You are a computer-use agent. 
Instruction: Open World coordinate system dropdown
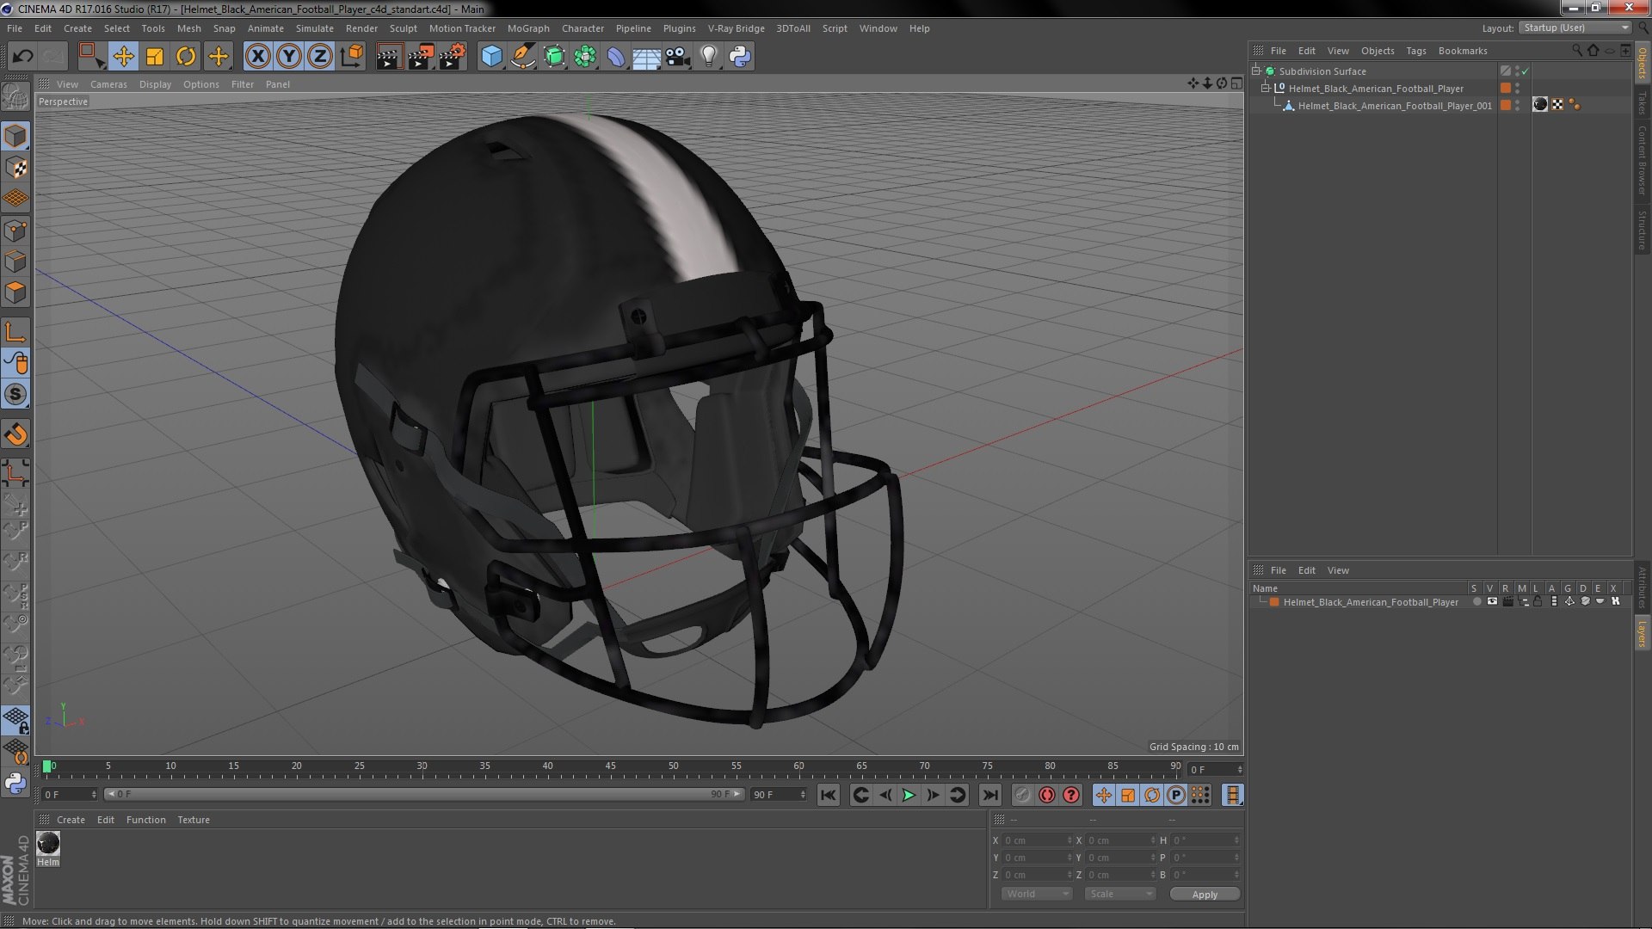point(1037,894)
